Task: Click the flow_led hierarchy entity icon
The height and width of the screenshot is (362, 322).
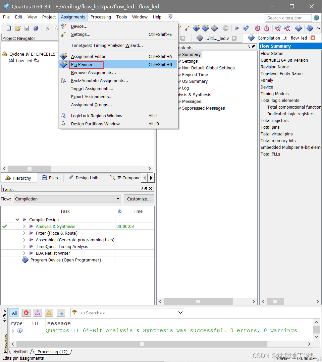Action: click(x=11, y=60)
